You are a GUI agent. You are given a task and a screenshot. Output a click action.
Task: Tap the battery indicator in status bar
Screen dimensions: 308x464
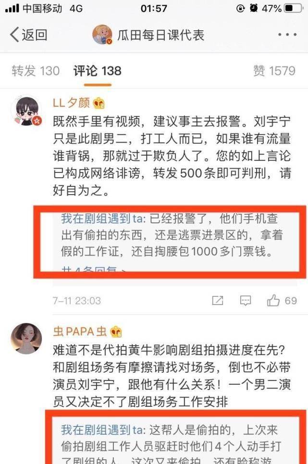(x=294, y=8)
